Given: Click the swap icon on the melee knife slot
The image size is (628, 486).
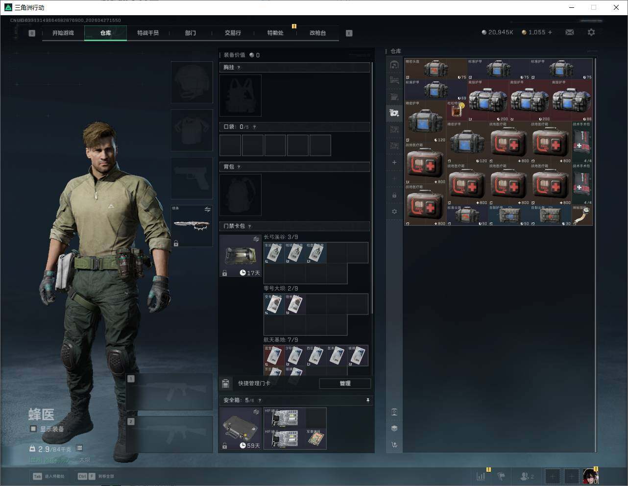Looking at the screenshot, I should click(208, 210).
